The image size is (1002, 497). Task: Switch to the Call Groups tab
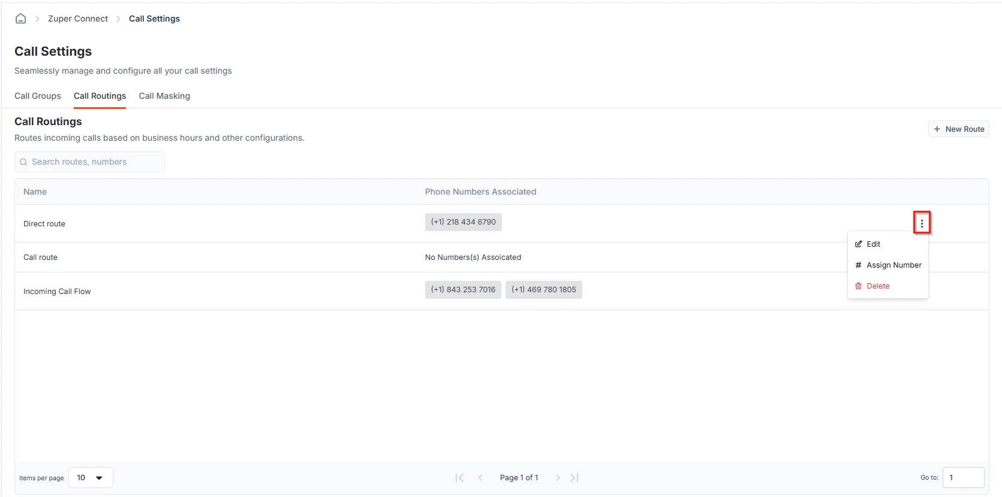pyautogui.click(x=38, y=96)
